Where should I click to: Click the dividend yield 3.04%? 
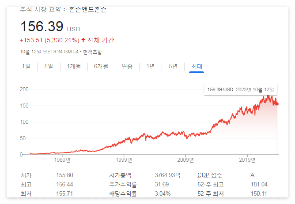click(x=163, y=193)
